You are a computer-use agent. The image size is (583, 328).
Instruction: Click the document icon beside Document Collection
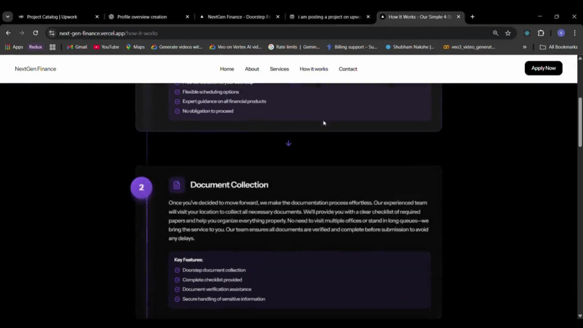pos(177,185)
